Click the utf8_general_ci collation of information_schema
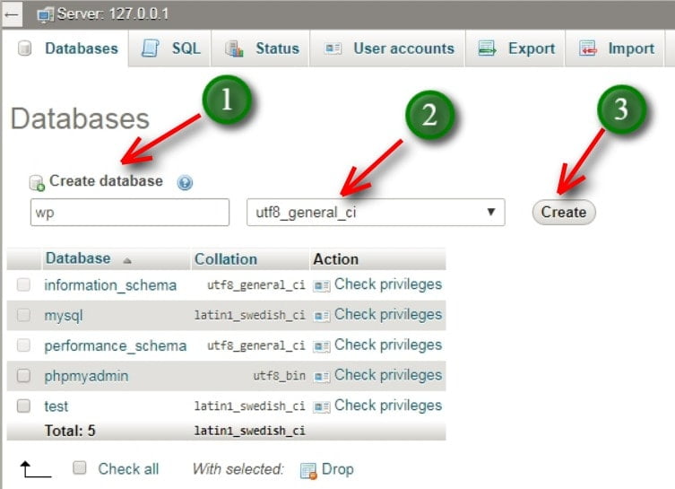 (255, 285)
